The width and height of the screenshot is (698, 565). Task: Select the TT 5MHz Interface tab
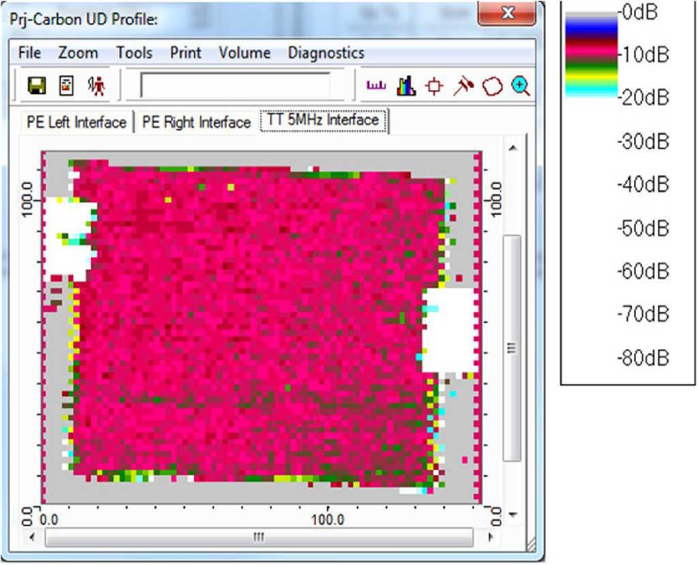(324, 121)
